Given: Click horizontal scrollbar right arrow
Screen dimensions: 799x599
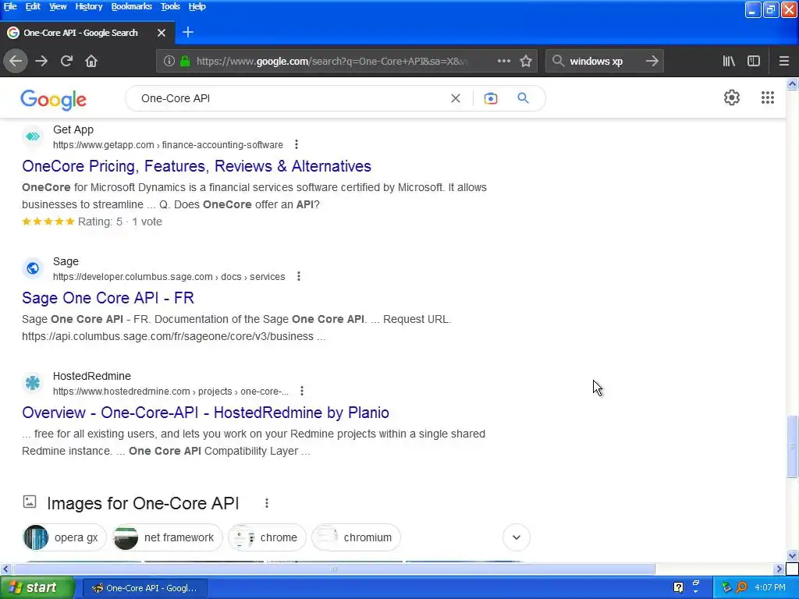Looking at the screenshot, I should [x=779, y=569].
